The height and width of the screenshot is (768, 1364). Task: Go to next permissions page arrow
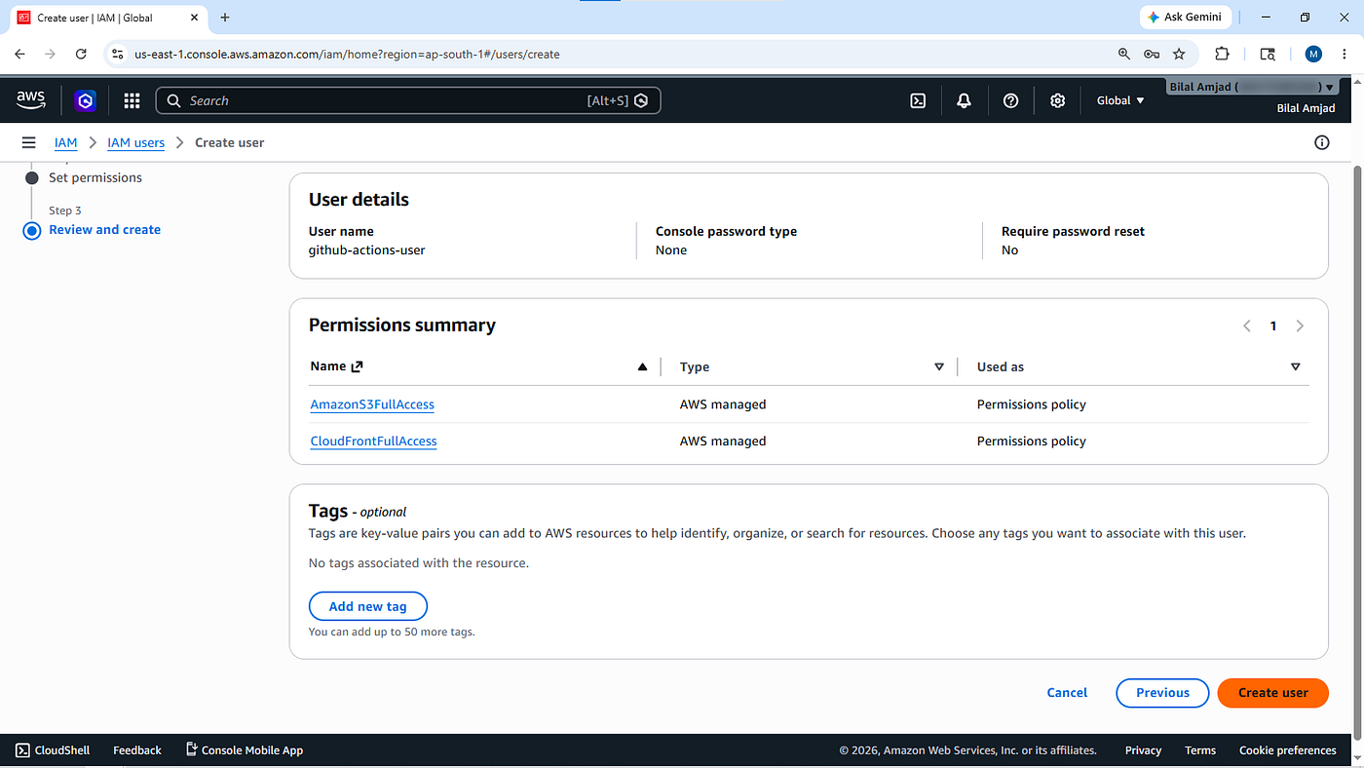click(1300, 326)
